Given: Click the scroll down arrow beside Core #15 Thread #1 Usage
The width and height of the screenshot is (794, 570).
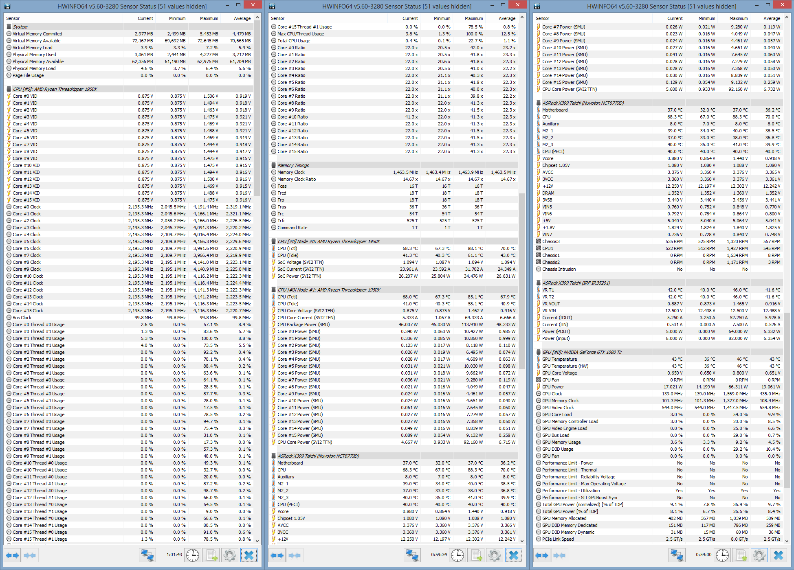Looking at the screenshot, I should [257, 541].
